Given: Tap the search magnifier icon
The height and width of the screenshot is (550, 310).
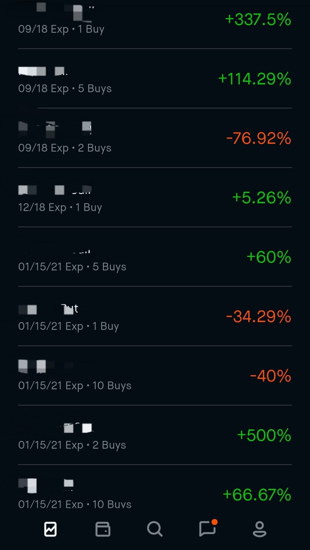Looking at the screenshot, I should pos(155,529).
